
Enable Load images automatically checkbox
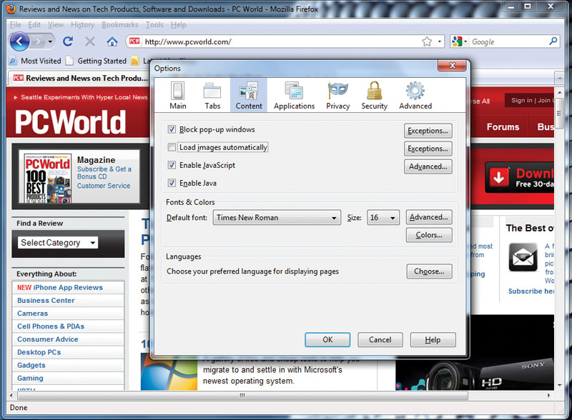point(172,148)
